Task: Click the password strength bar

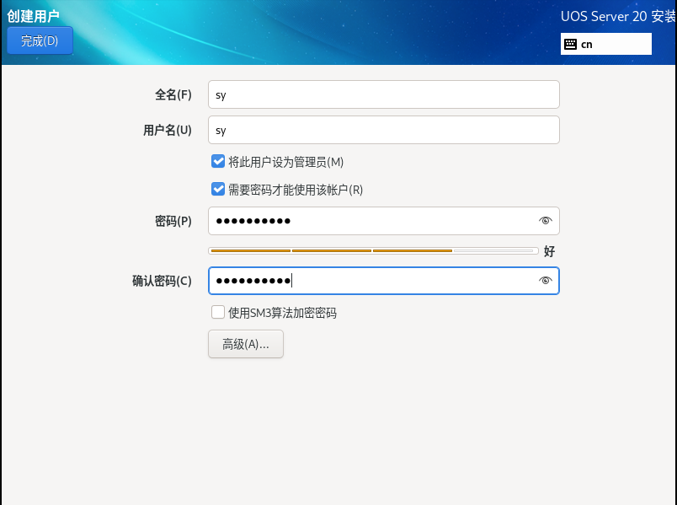Action: (373, 250)
